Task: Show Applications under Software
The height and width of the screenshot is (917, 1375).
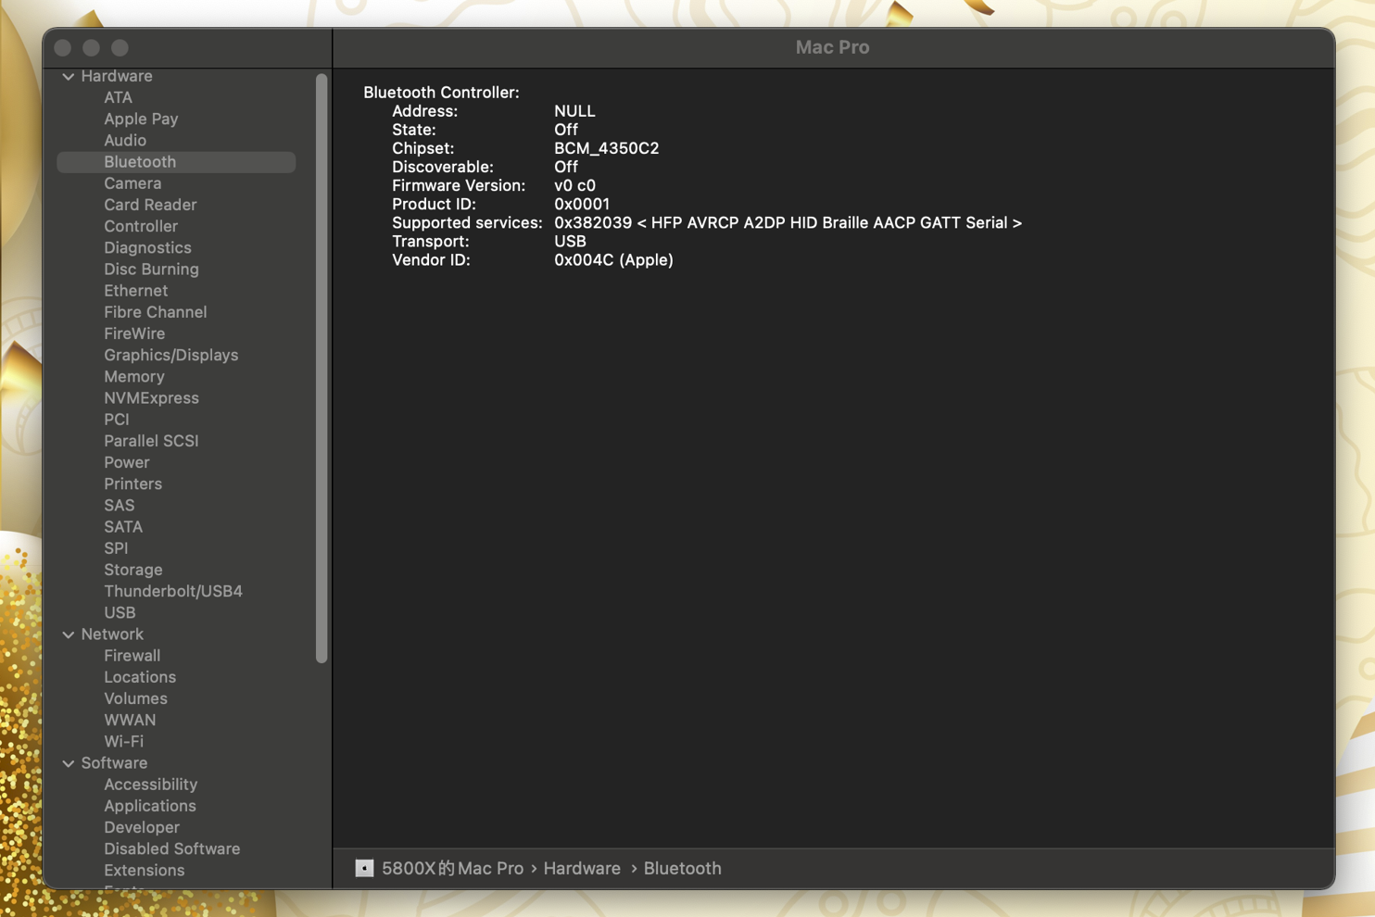Action: point(150,806)
